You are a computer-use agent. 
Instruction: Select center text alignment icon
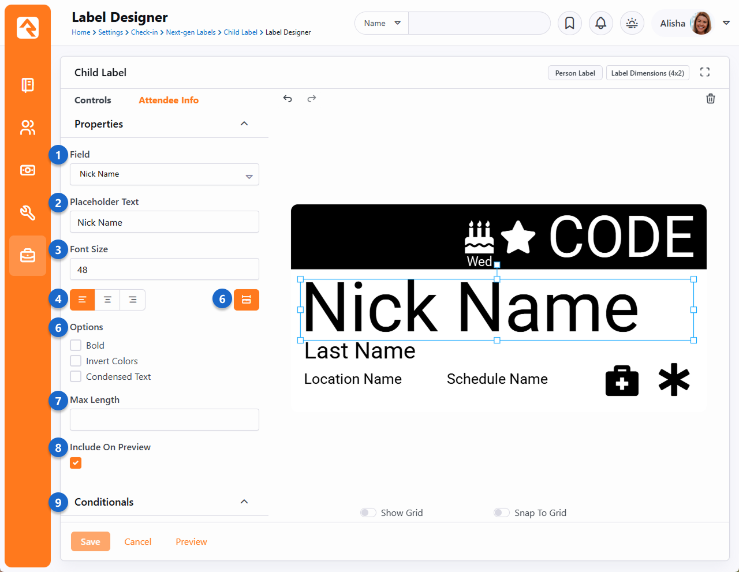[x=107, y=300]
